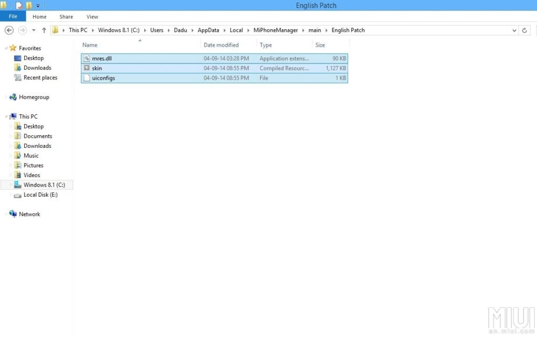537x337 pixels.
Task: Click the folder icon in the address bar
Action: click(x=55, y=30)
